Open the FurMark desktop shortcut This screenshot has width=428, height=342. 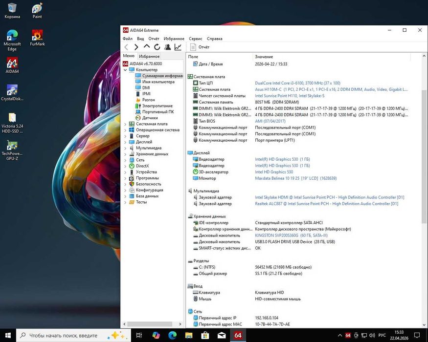tap(37, 38)
